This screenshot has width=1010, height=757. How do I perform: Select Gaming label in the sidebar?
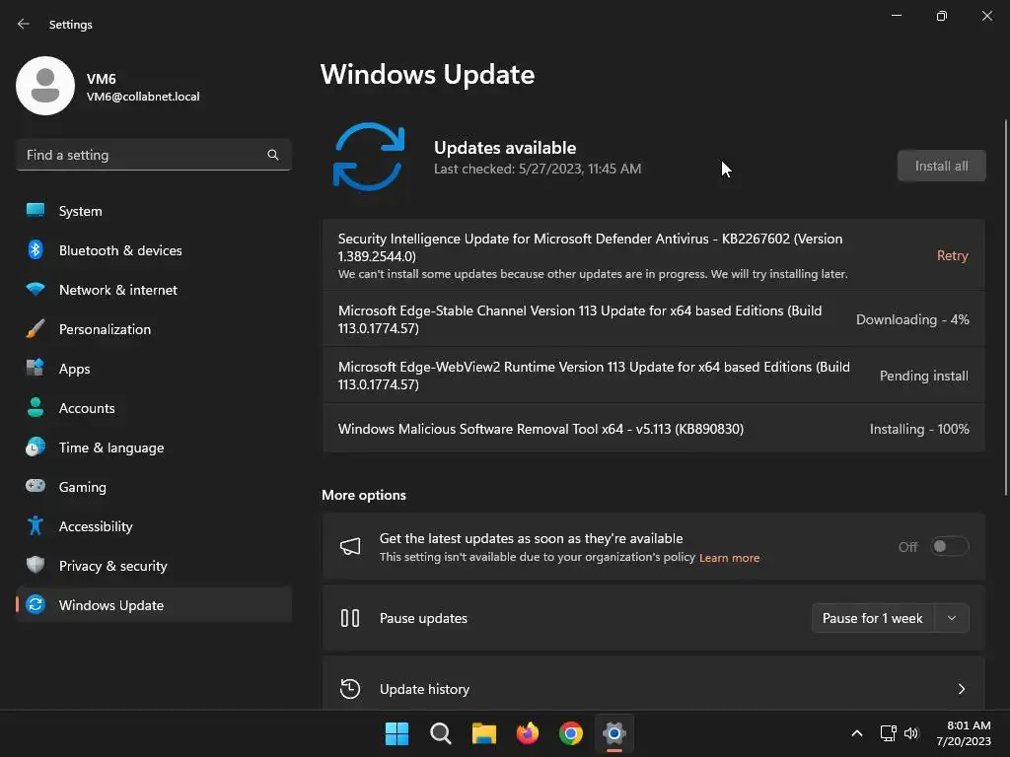[83, 487]
